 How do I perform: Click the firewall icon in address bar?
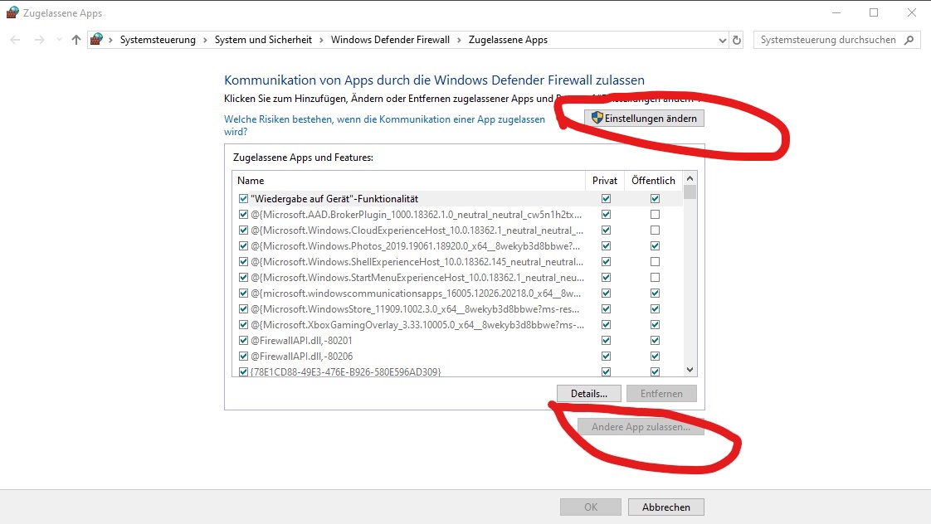coord(96,39)
